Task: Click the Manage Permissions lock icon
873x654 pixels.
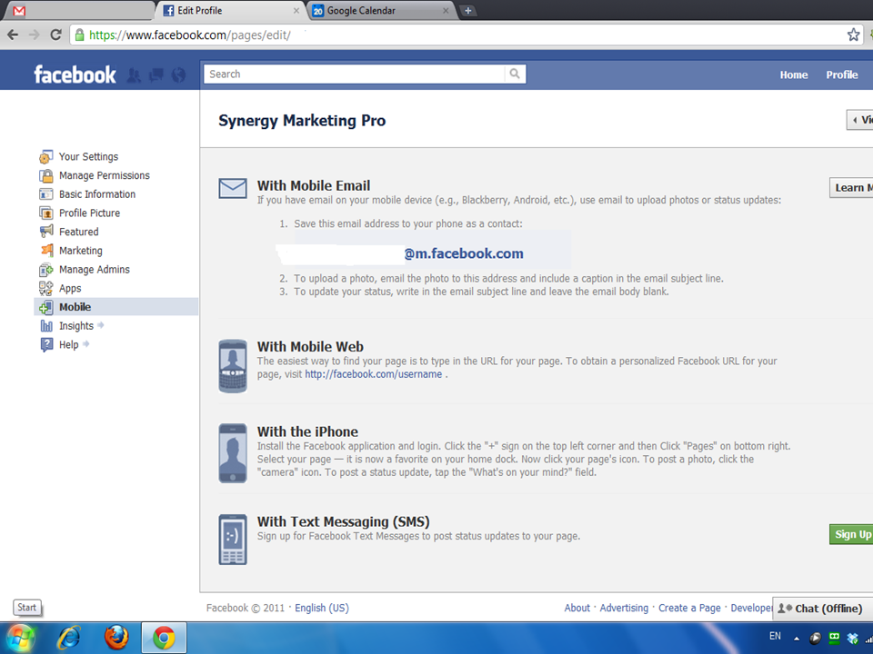Action: click(46, 175)
